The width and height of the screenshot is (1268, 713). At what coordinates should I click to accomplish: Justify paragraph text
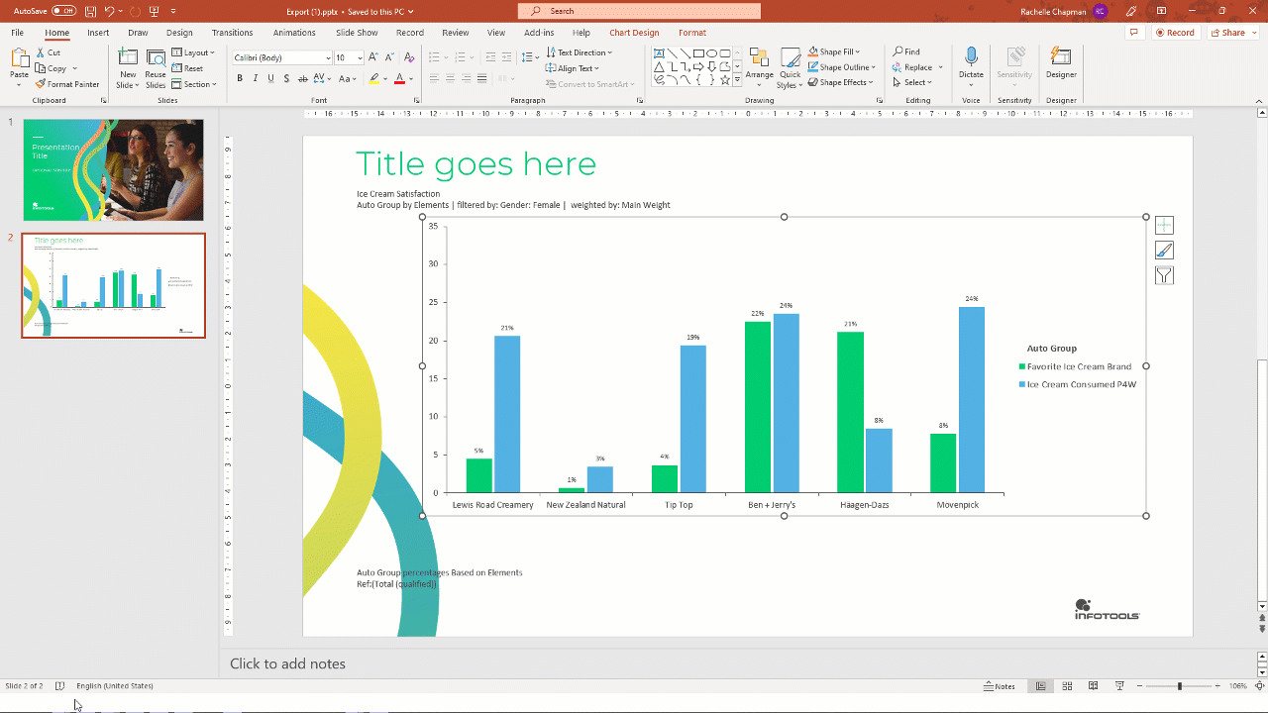481,78
